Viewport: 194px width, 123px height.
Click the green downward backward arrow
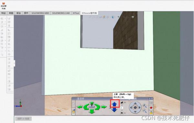(92, 111)
